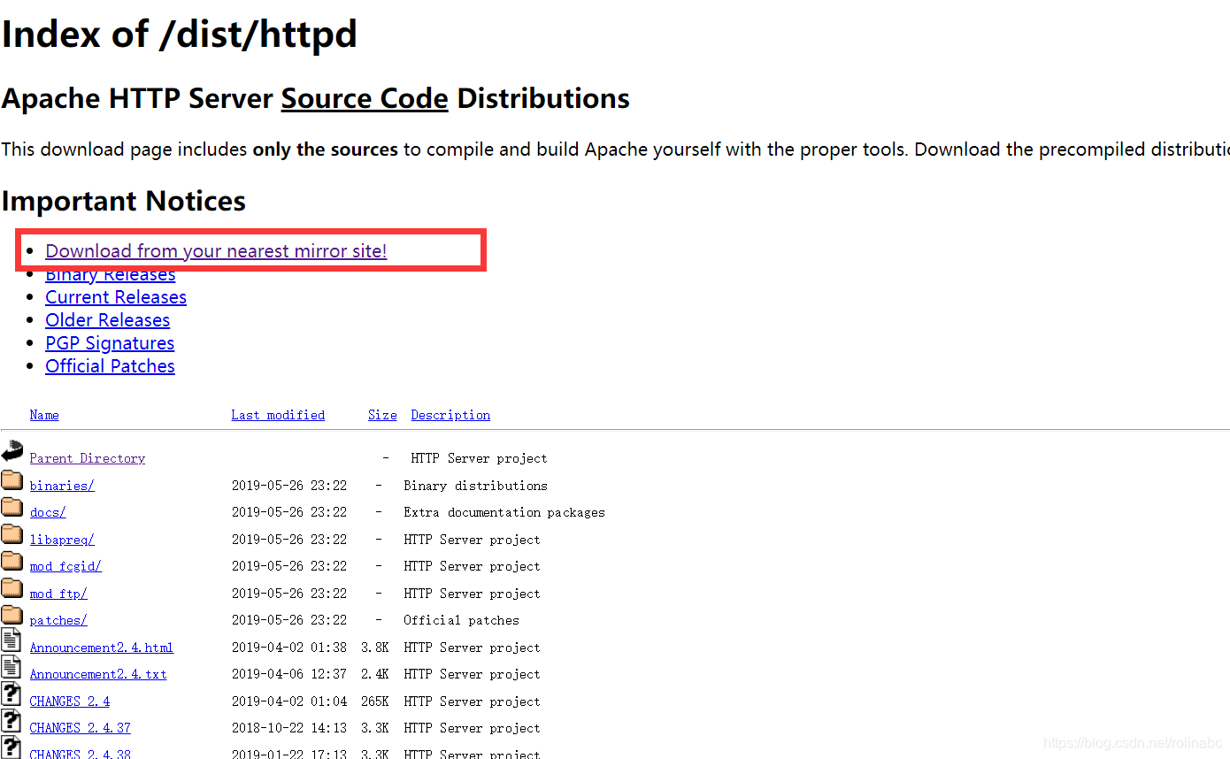Screen dimensions: 1230x759
Task: Click the document icon beside Announcement2.4.txt
Action: tap(12, 668)
